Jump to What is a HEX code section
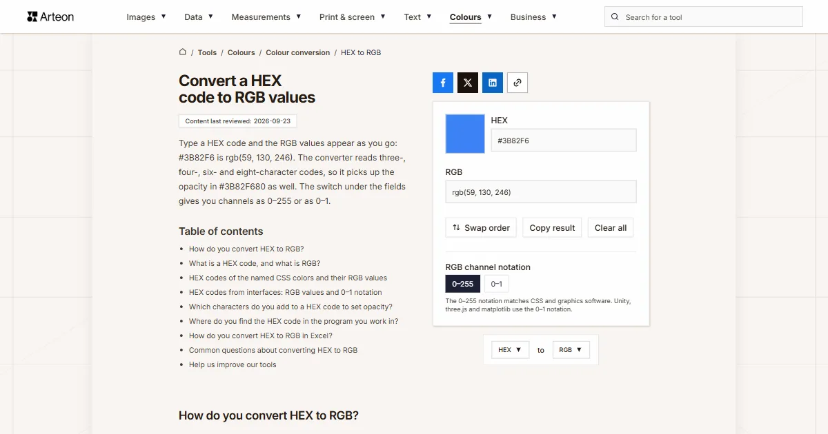 (255, 263)
